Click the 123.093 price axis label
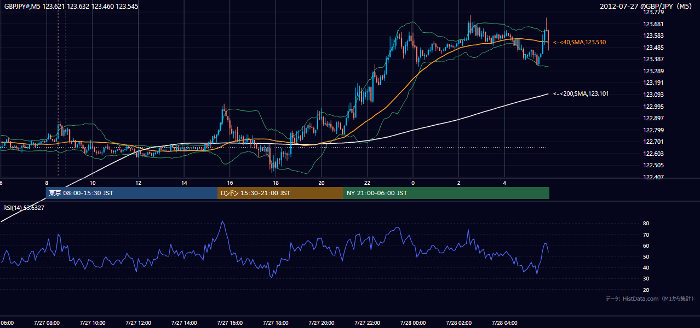 pyautogui.click(x=653, y=95)
